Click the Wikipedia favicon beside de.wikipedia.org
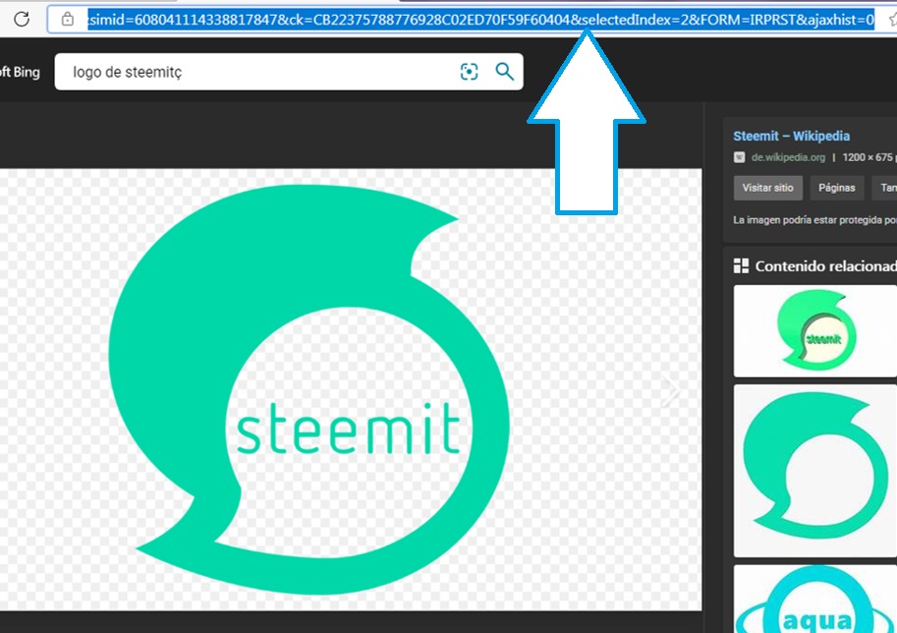897x633 pixels. [x=739, y=157]
